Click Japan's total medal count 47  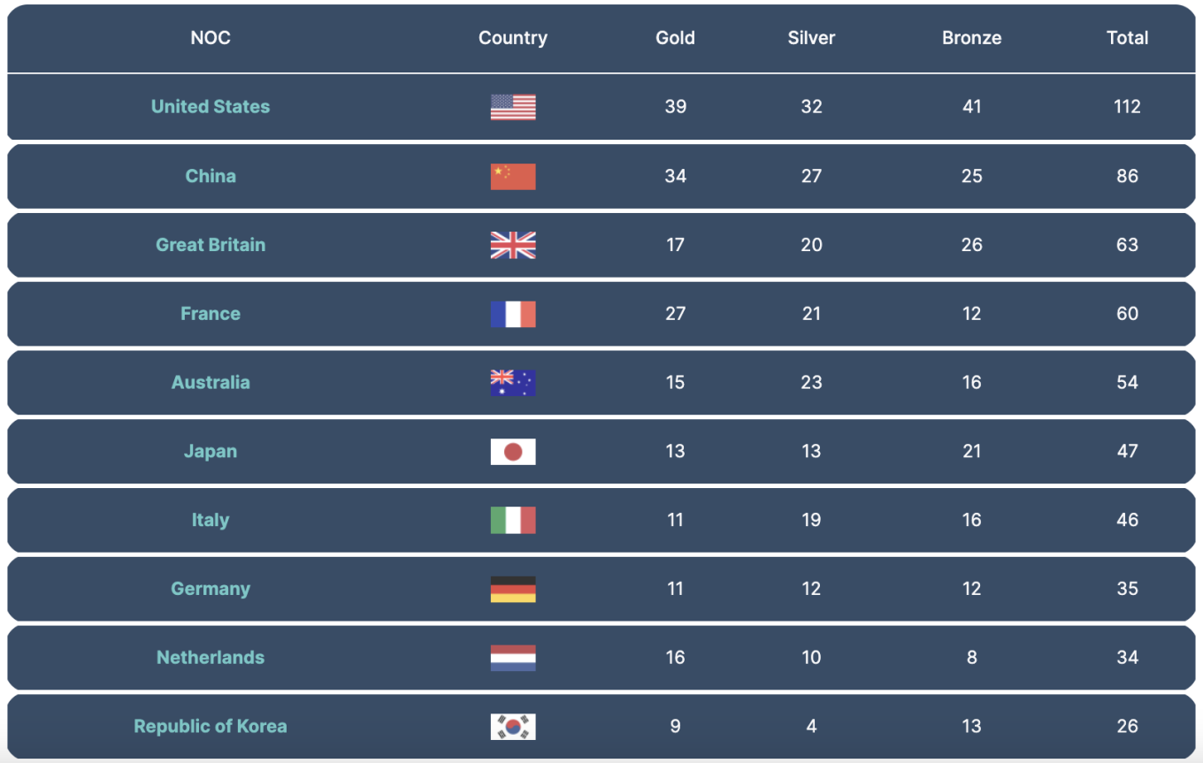pos(1127,451)
